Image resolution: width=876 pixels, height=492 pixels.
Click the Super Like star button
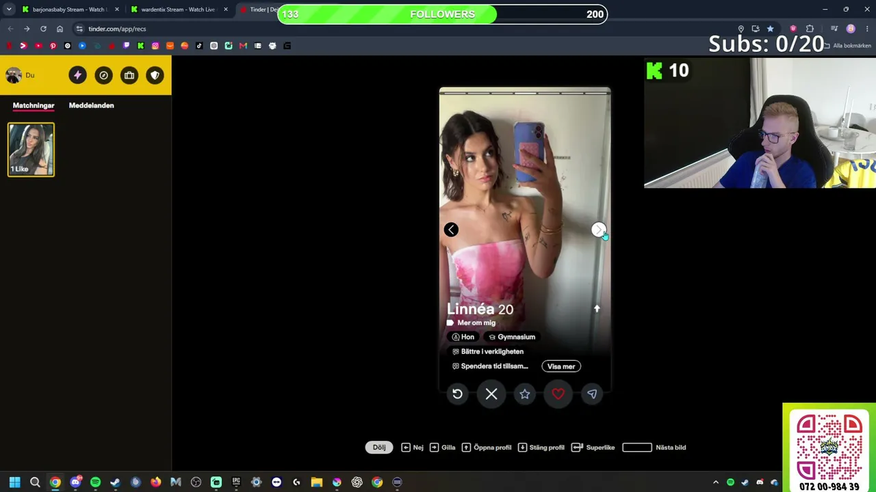(x=525, y=394)
